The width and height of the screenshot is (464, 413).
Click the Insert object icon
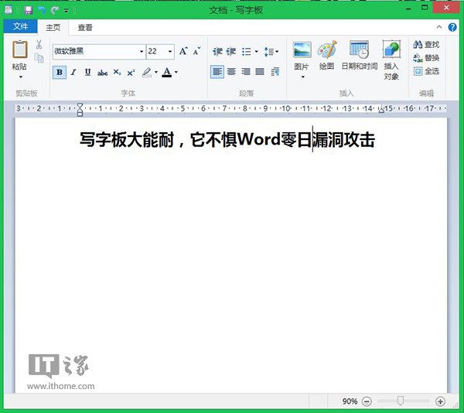[x=391, y=49]
